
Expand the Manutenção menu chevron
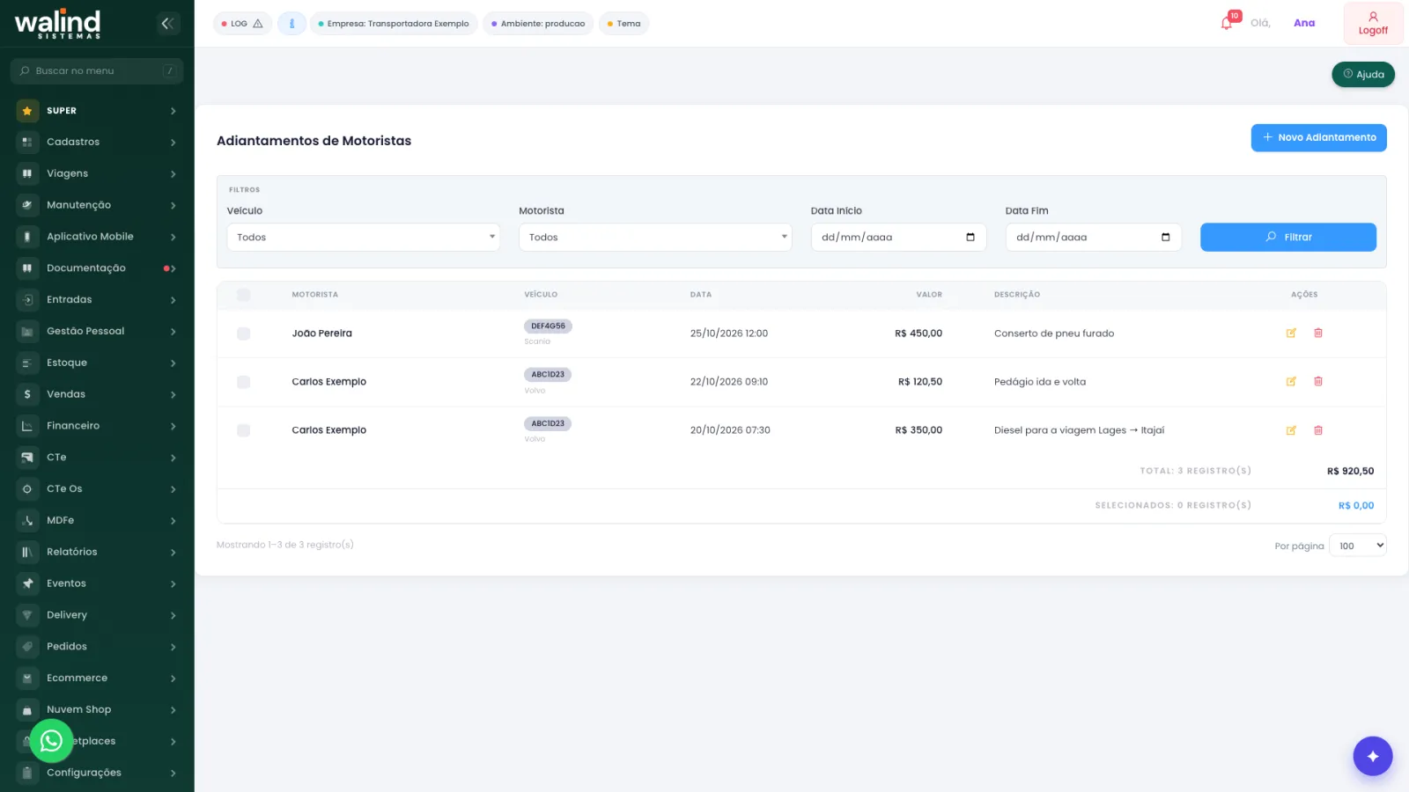[173, 205]
